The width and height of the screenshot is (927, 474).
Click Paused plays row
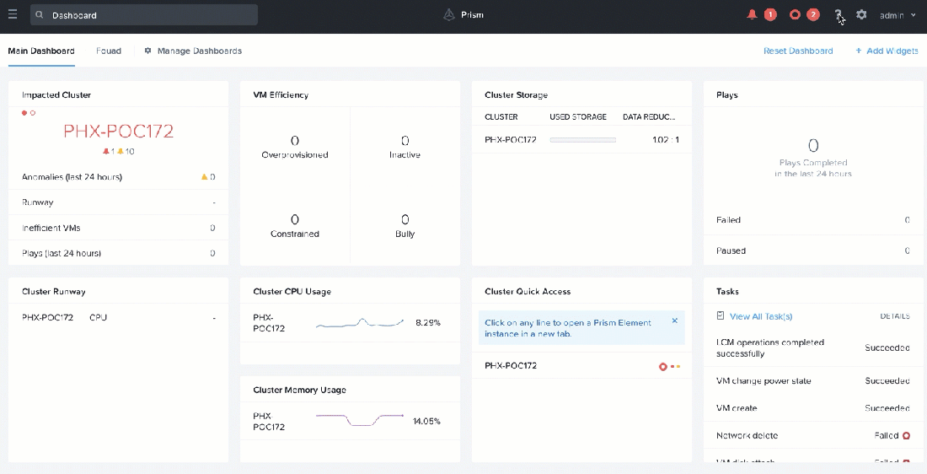point(813,250)
